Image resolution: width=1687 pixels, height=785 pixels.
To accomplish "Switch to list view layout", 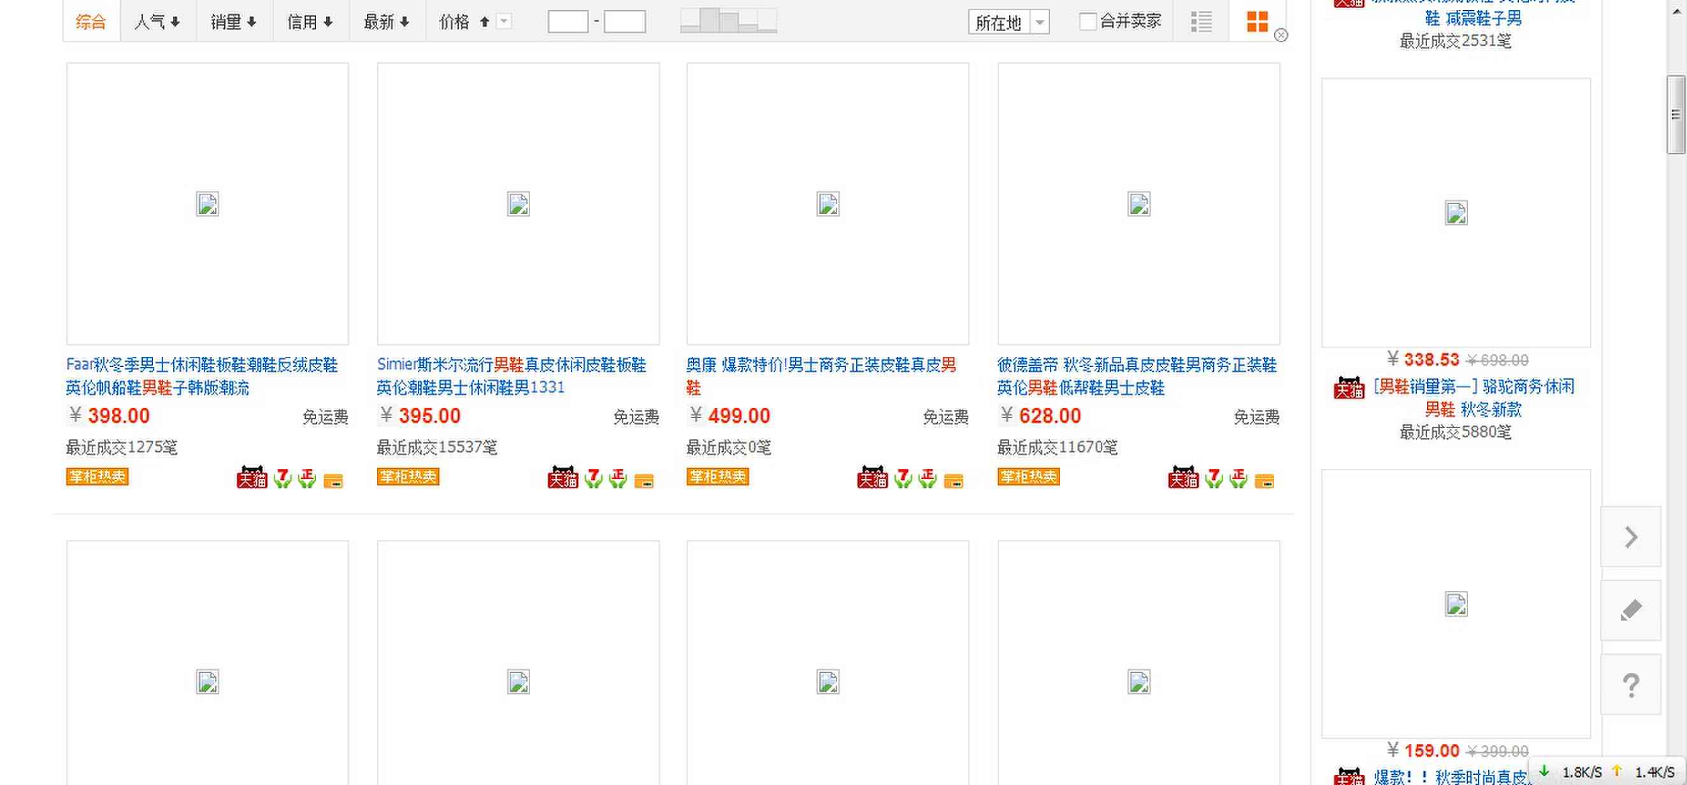I will tap(1201, 22).
